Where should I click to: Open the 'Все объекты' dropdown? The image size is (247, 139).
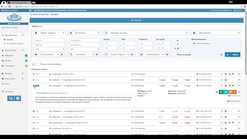[x=86, y=33]
